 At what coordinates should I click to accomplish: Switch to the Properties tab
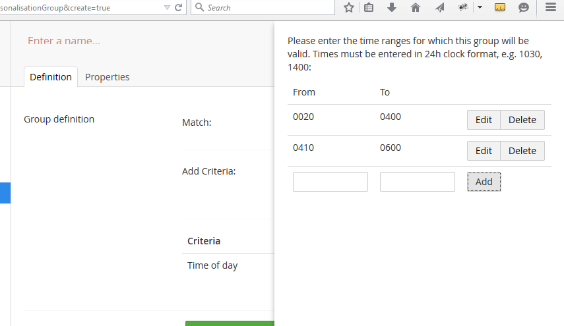pos(107,77)
